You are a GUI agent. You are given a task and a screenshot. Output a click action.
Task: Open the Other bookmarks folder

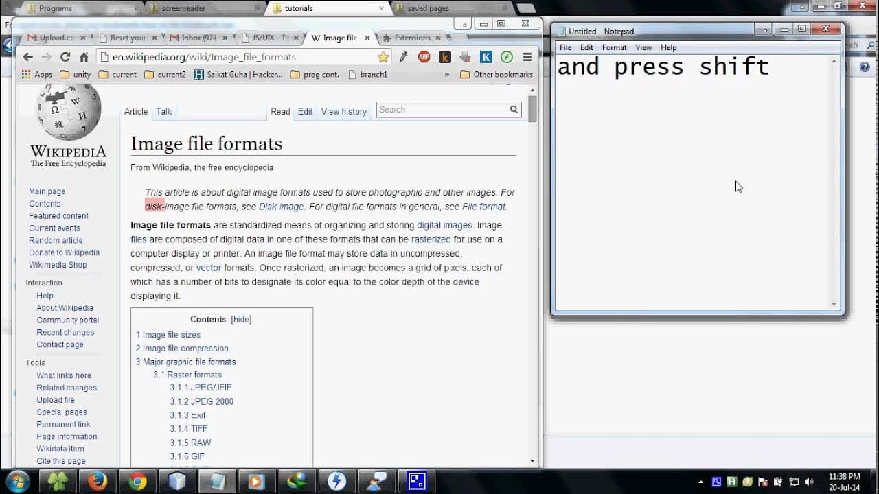[x=496, y=74]
